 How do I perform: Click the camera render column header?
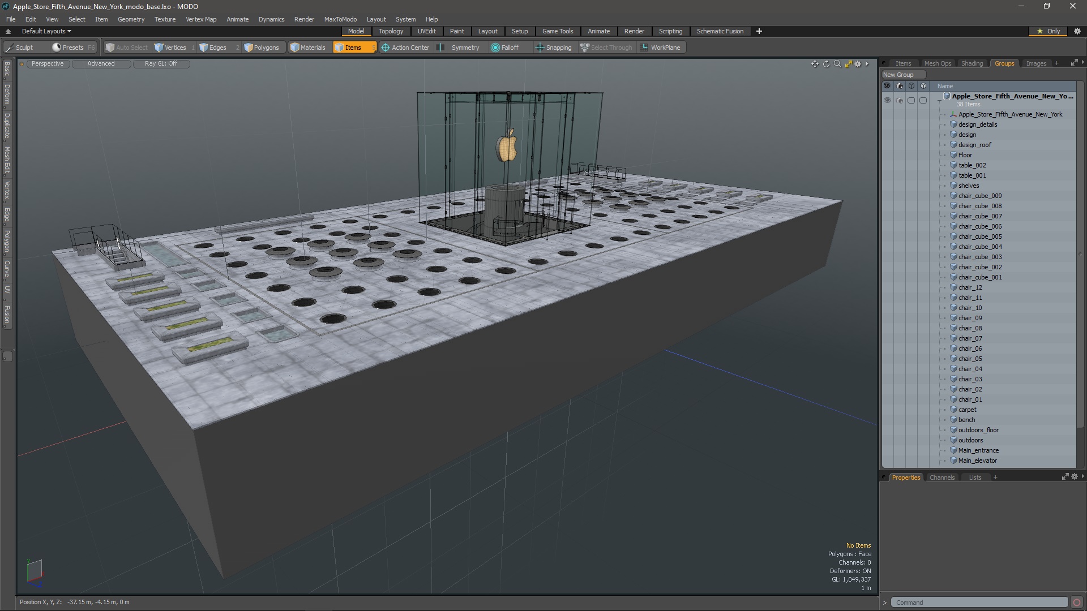900,86
